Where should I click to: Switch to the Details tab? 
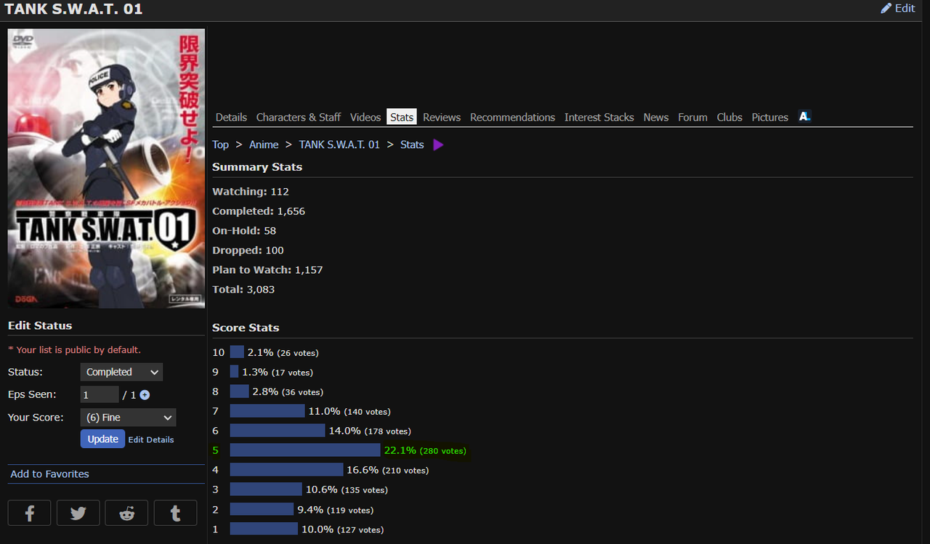pos(231,117)
